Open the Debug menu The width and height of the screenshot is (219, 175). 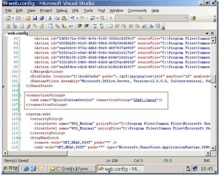pos(62,11)
